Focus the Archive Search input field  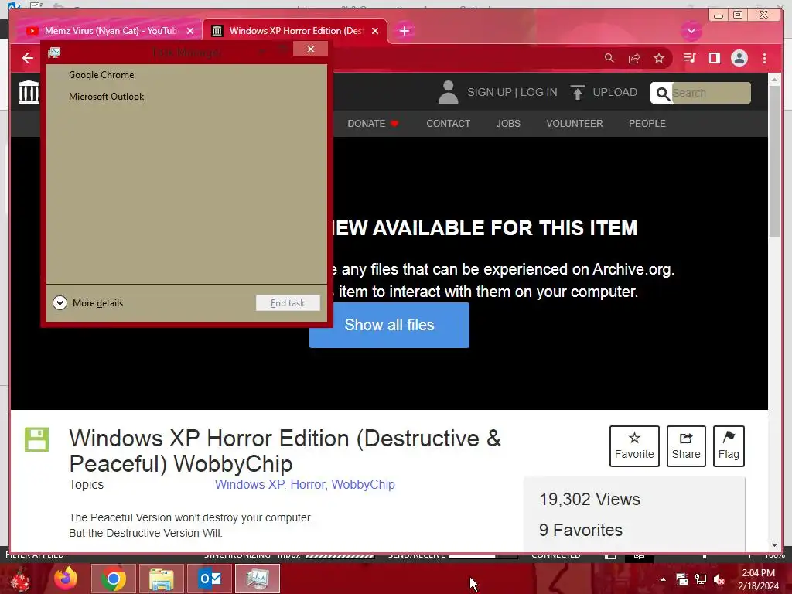click(x=711, y=93)
